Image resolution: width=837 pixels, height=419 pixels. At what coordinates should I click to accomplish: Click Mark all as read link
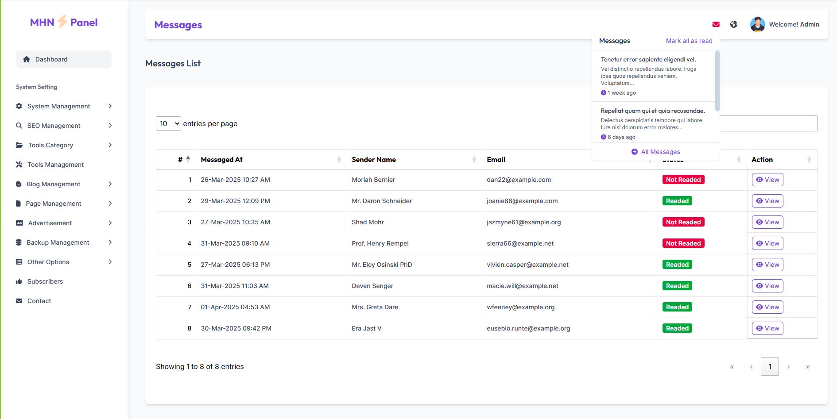689,41
